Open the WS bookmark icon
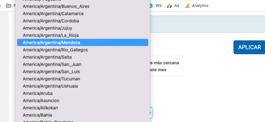The height and width of the screenshot is (122, 265). 151,6
